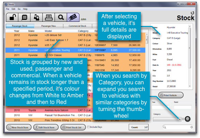Click the Edit Stock Item button
Image resolution: width=200 pixels, height=138 pixels.
point(46,127)
